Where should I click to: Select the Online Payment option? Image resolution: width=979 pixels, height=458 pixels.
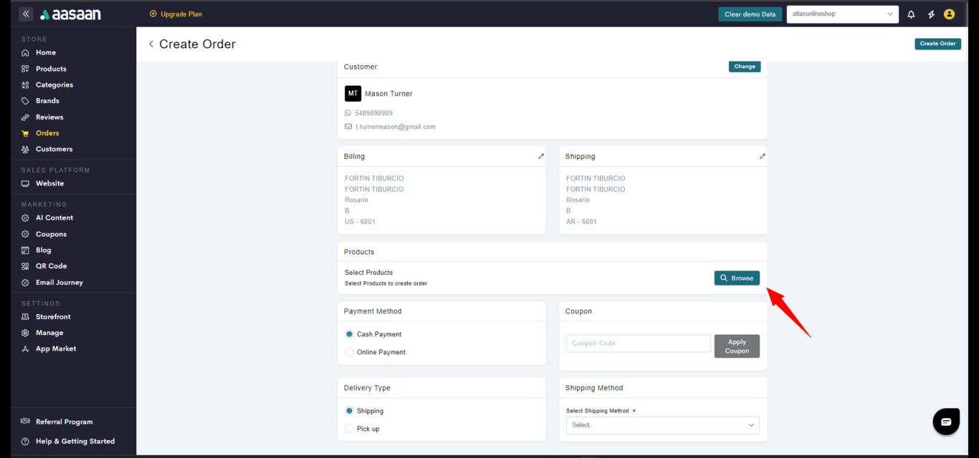point(350,352)
